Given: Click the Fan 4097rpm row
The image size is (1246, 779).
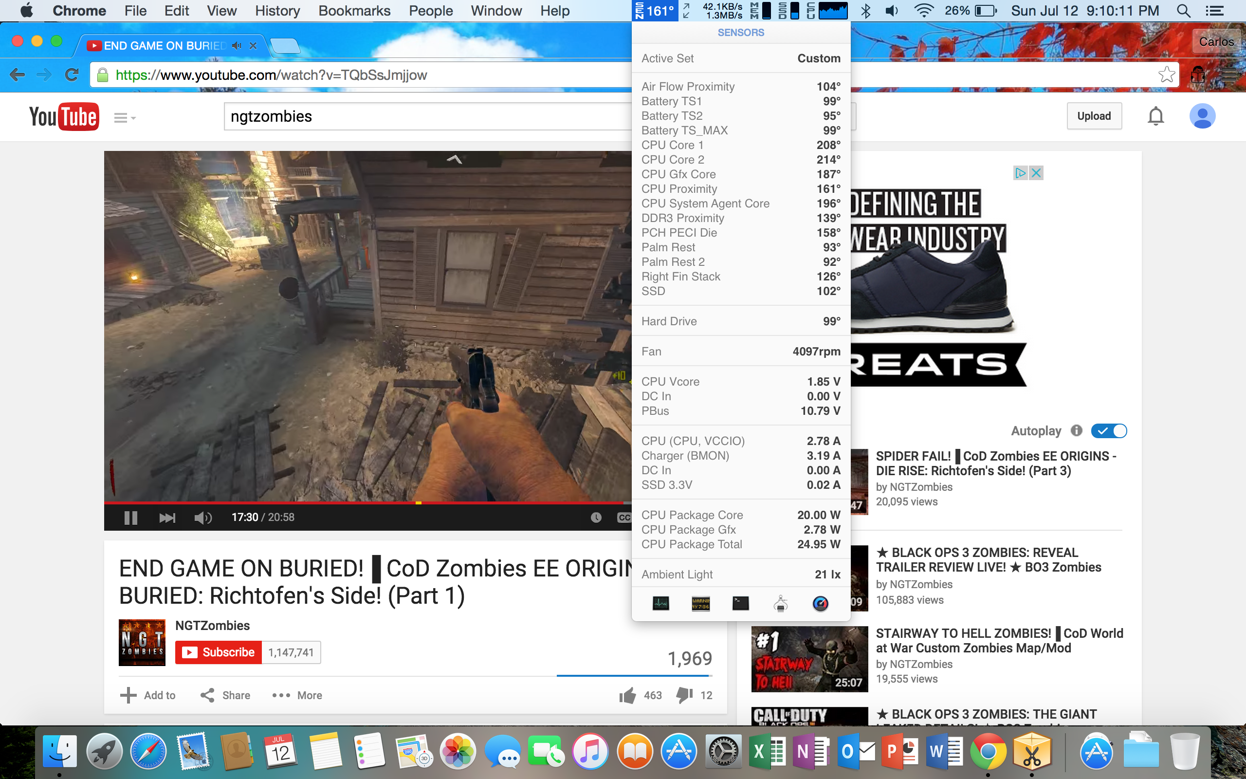Looking at the screenshot, I should click(741, 352).
